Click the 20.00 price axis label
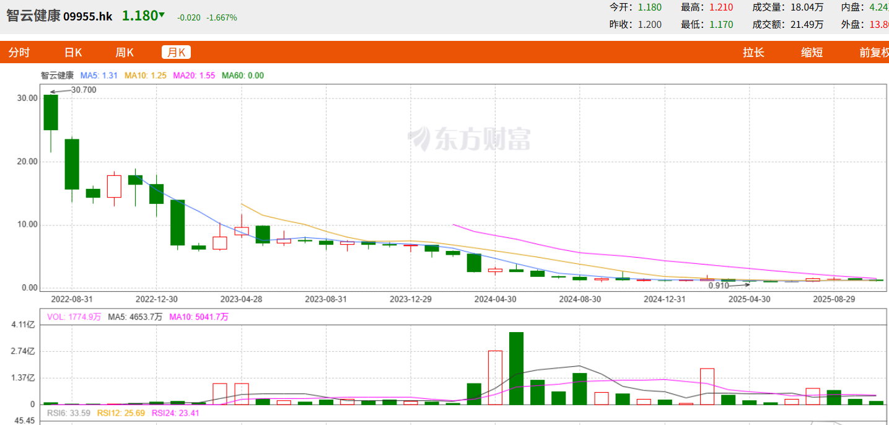The height and width of the screenshot is (425, 889). click(28, 162)
